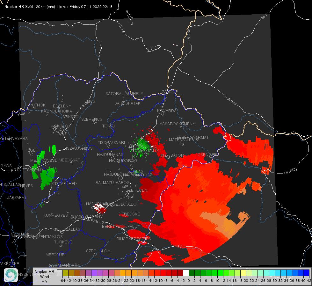The width and height of the screenshot is (312, 286).
Task: Click the JÁSZAPÁTI label
Action: tap(17, 197)
